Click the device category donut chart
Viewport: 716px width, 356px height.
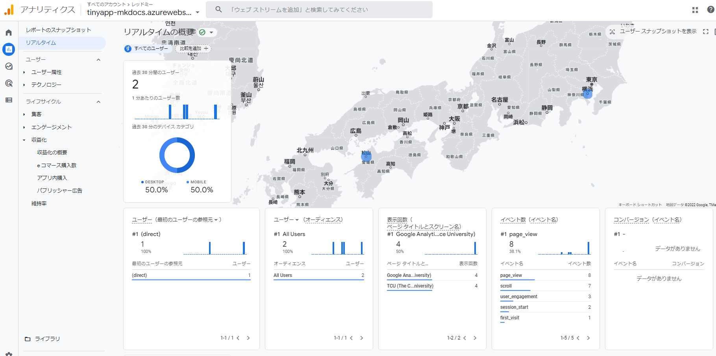[177, 155]
